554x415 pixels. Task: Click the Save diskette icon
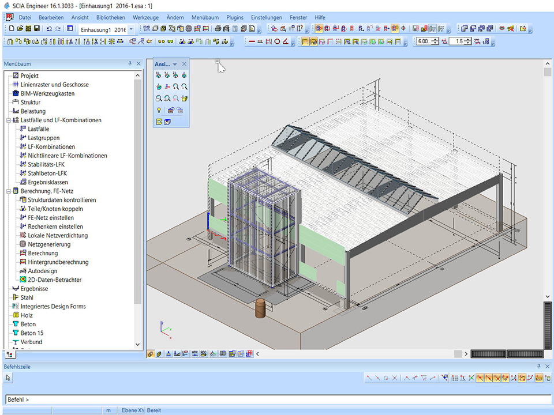(x=37, y=28)
